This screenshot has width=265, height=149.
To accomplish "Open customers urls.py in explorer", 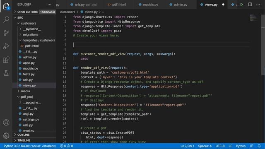I will (x=28, y=80).
